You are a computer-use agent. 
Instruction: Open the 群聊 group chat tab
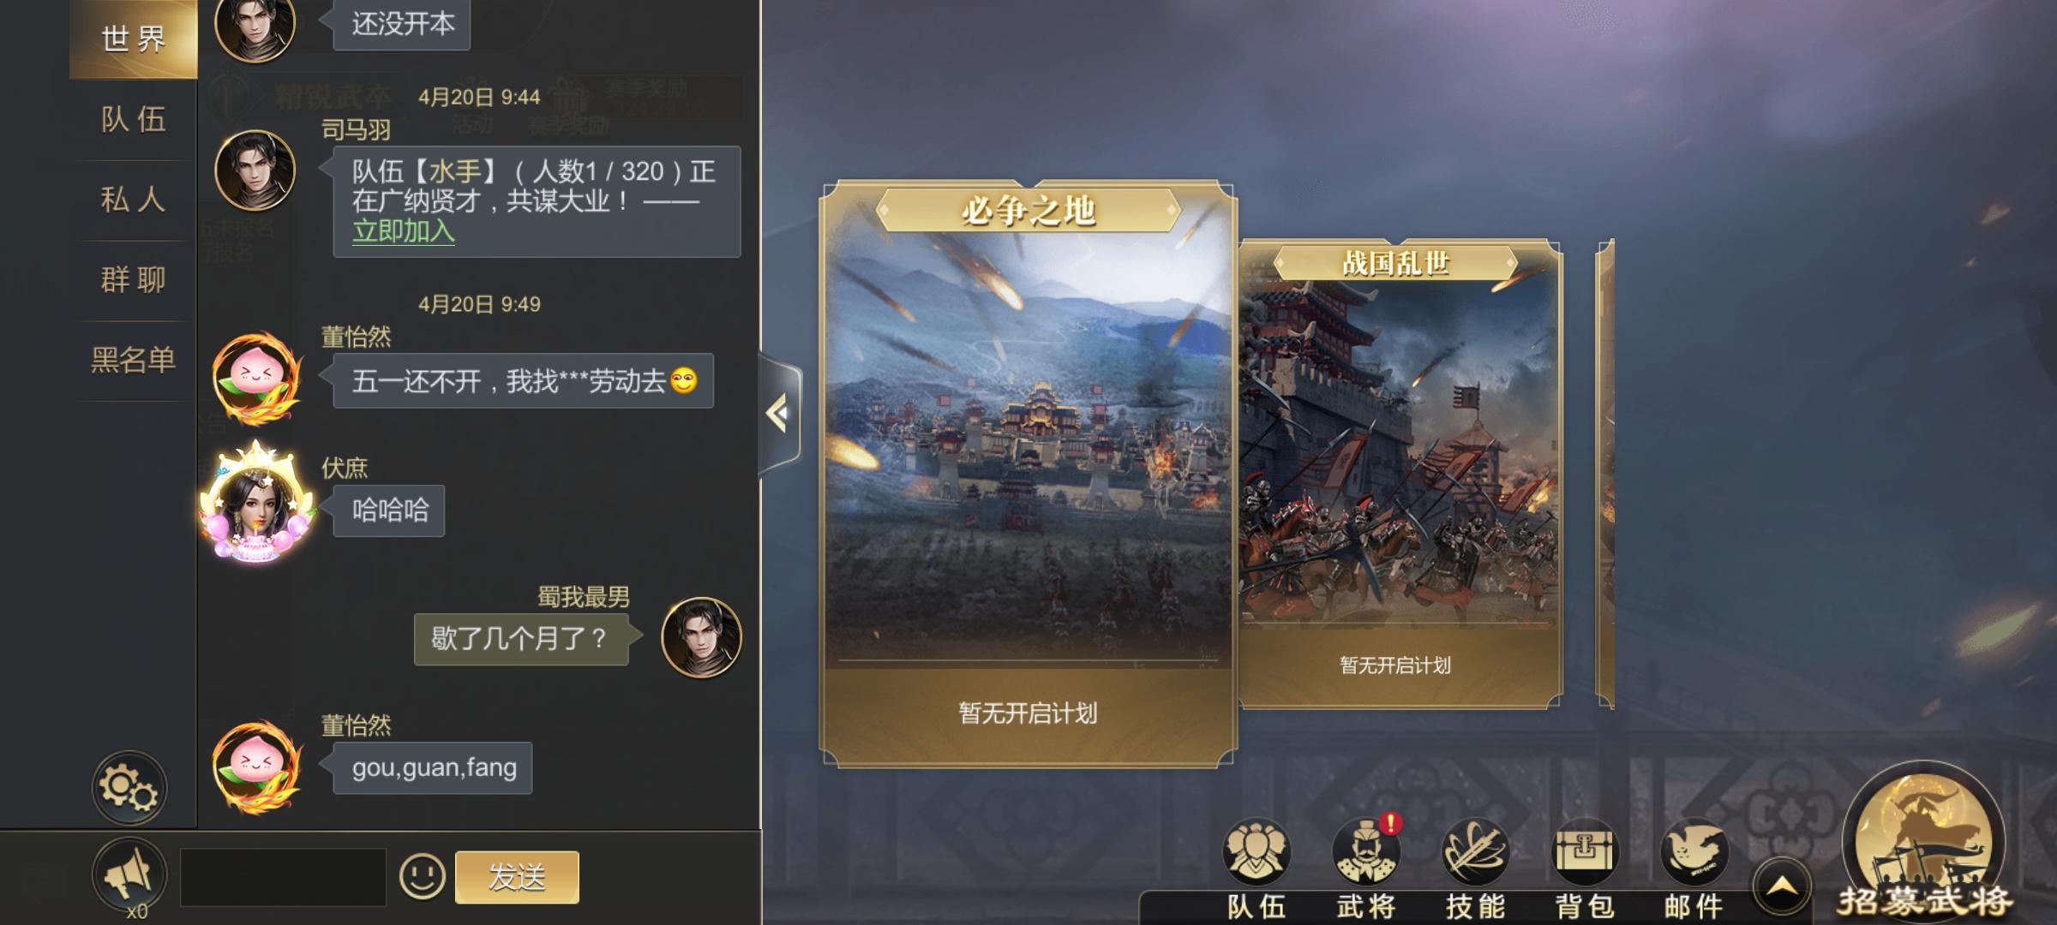pos(134,280)
